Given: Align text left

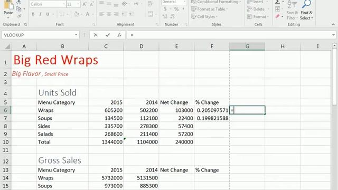Looking at the screenshot, I should (101, 14).
